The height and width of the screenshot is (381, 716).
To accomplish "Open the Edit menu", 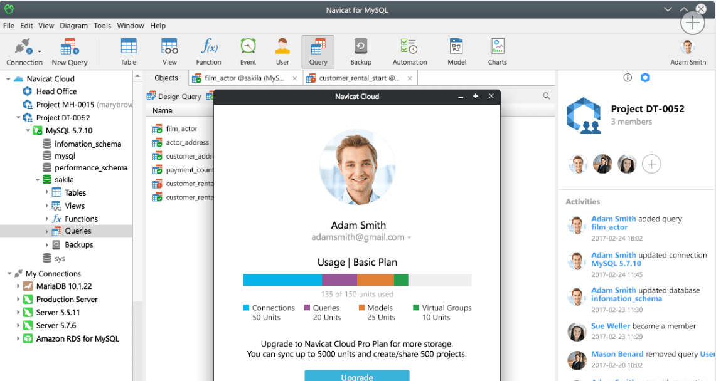I will (26, 26).
